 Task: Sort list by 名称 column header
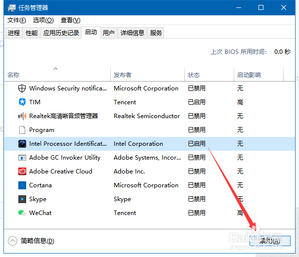click(x=14, y=75)
